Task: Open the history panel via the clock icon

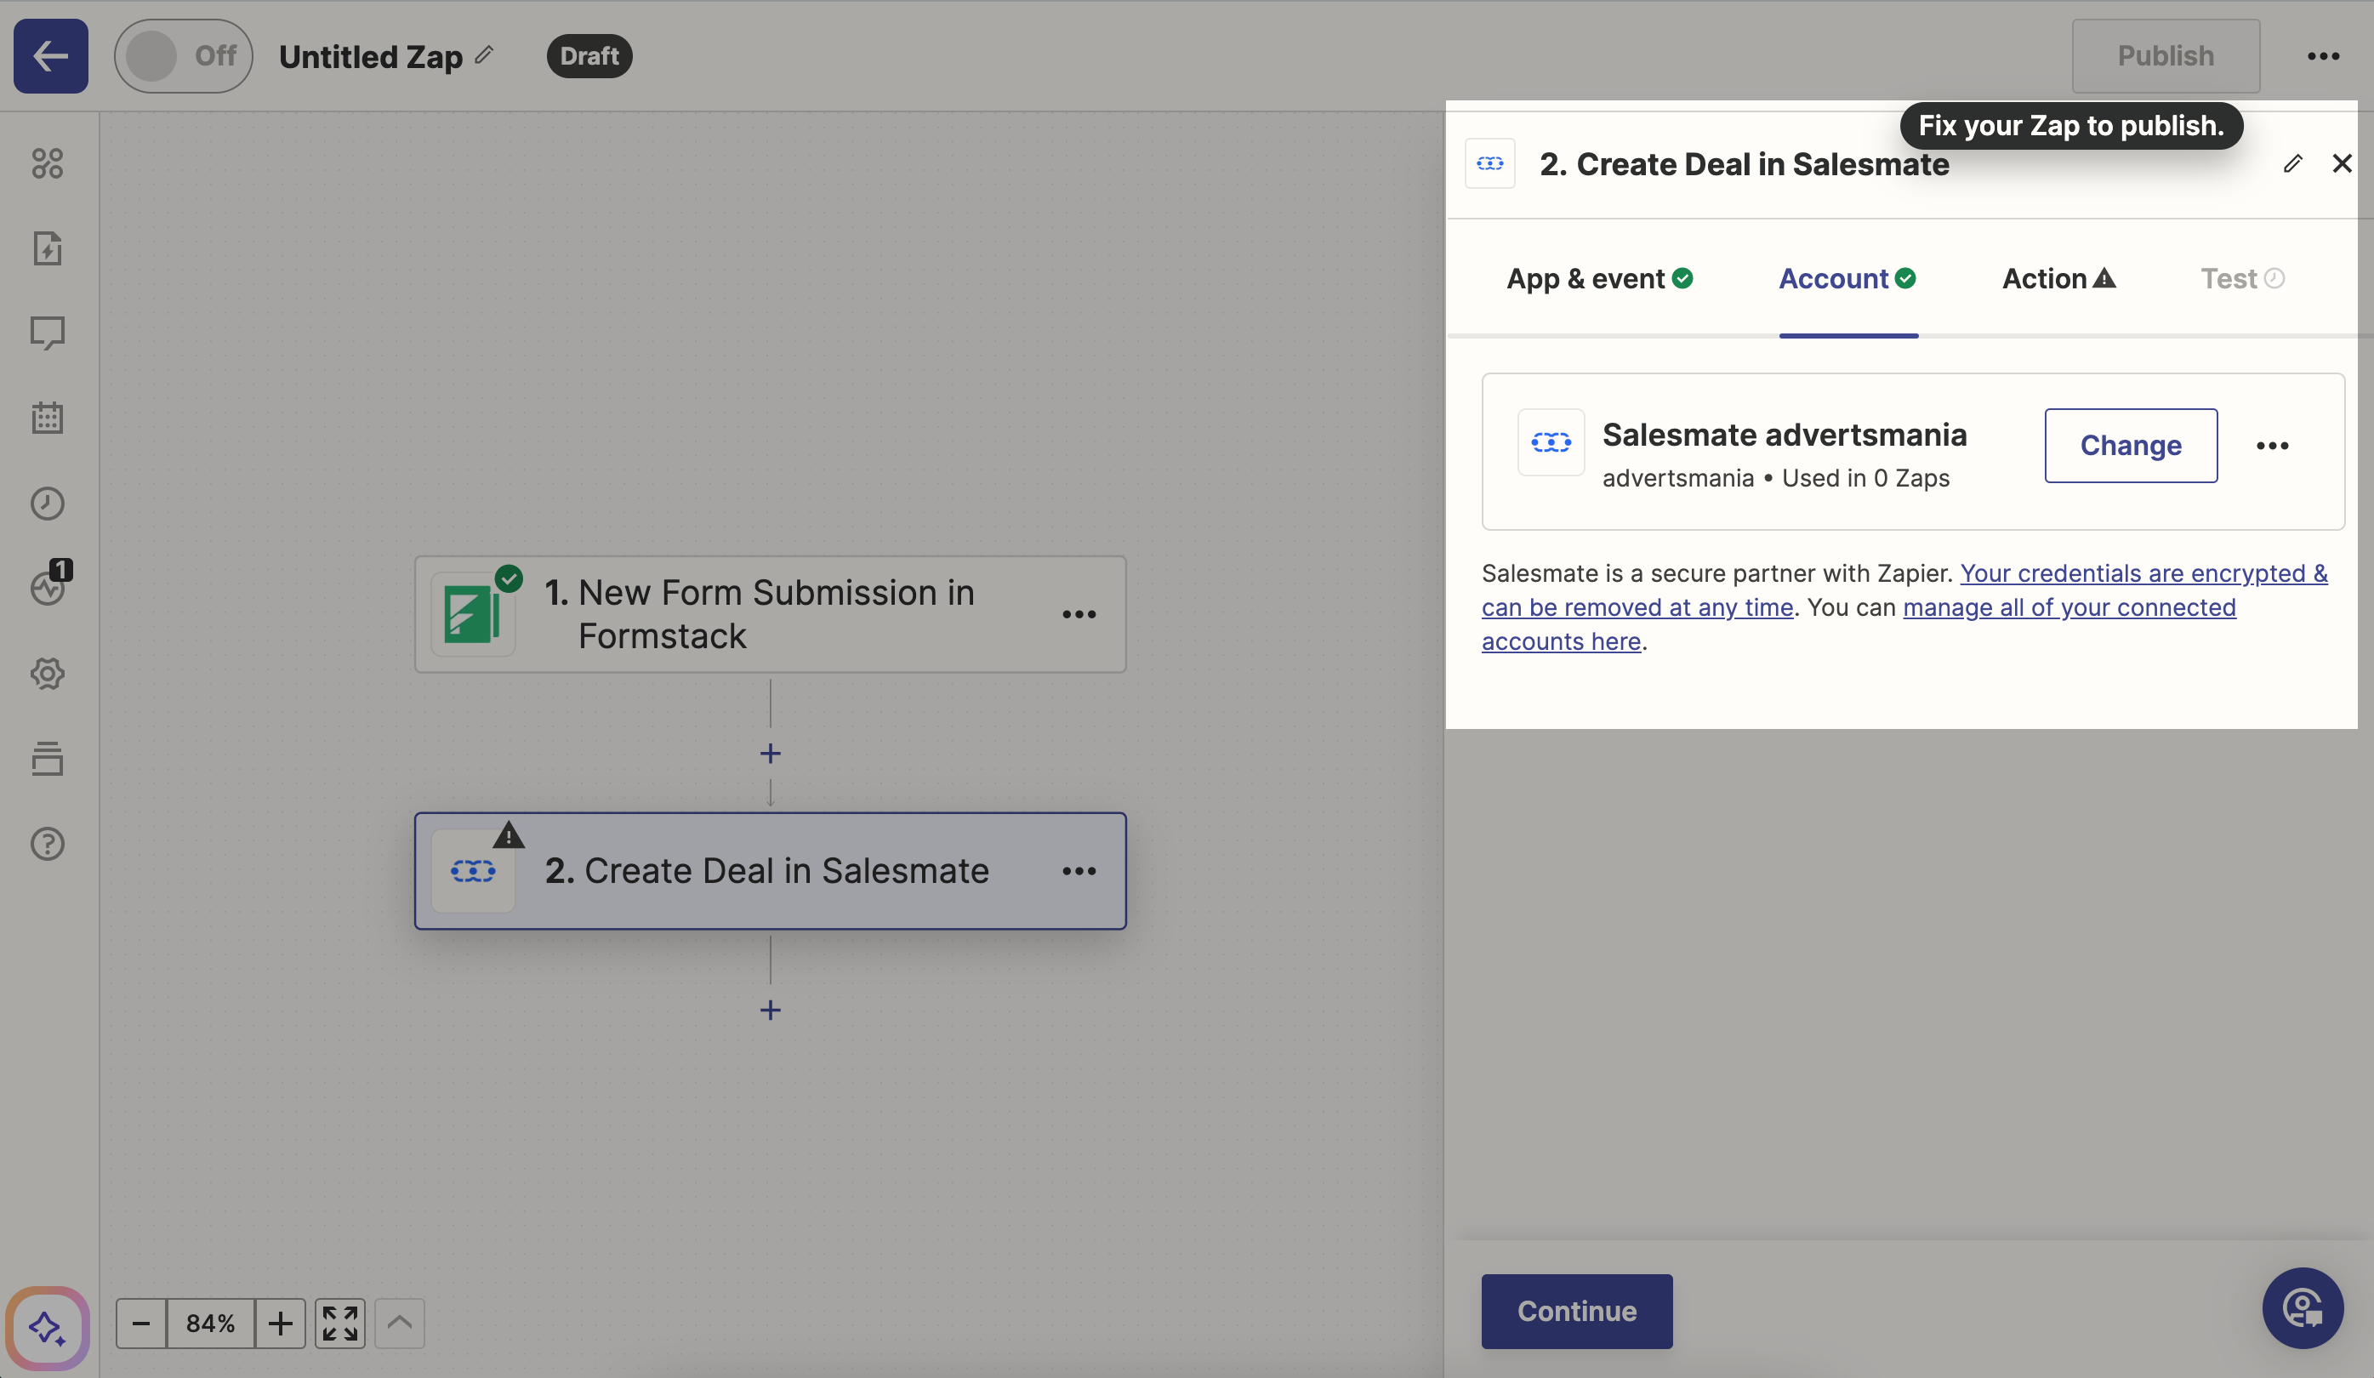Action: click(x=47, y=503)
